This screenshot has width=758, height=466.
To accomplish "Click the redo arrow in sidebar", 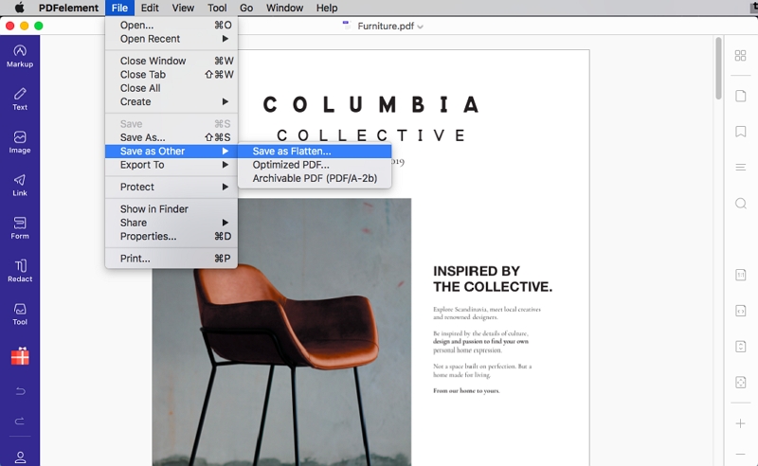I will [20, 421].
